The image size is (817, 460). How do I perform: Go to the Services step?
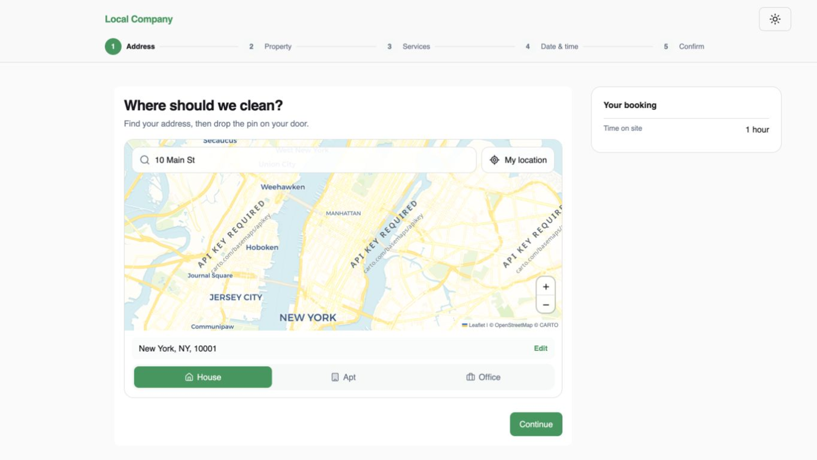(408, 46)
